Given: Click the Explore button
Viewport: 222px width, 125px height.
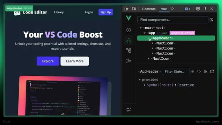Looking at the screenshot, I should tap(48, 61).
